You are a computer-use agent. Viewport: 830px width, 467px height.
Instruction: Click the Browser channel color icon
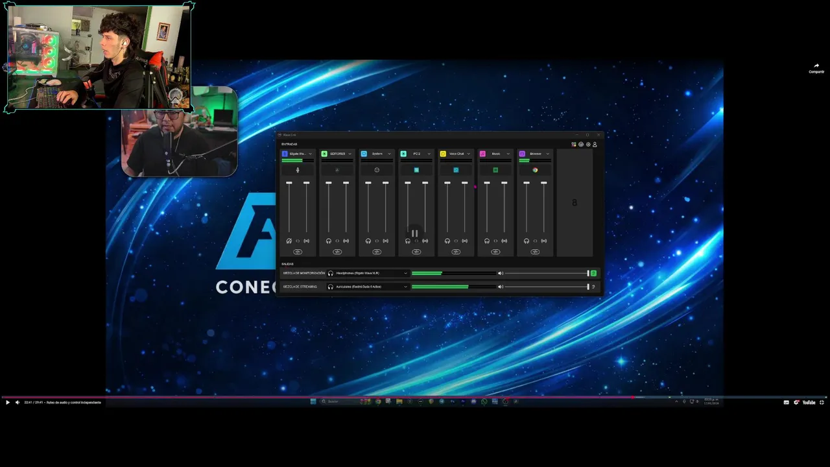pos(522,154)
